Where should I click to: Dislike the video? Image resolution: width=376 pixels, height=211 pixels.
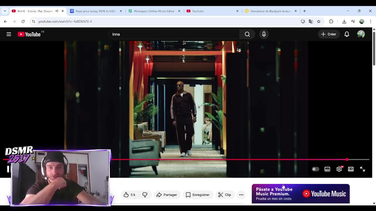pos(145,195)
